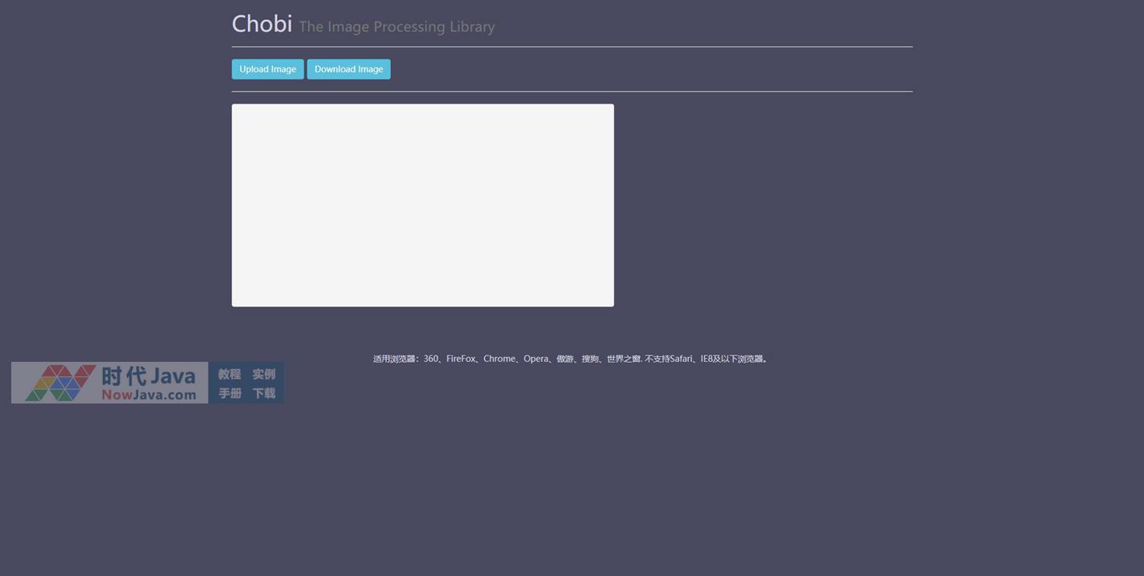Click the Upload Image button
This screenshot has height=576, width=1144.
point(267,69)
